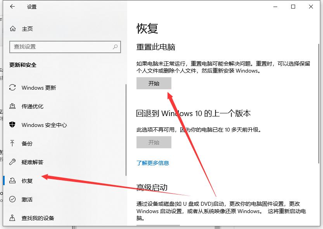Click the 重置此电脑 heading
The width and height of the screenshot is (323, 229).
pos(155,47)
